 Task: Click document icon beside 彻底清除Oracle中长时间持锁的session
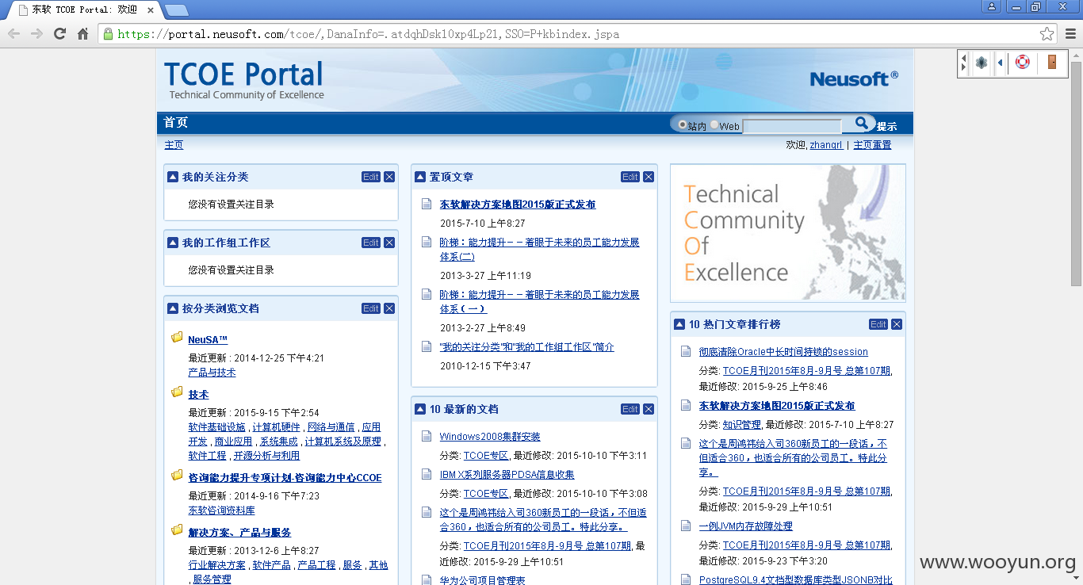coord(686,351)
